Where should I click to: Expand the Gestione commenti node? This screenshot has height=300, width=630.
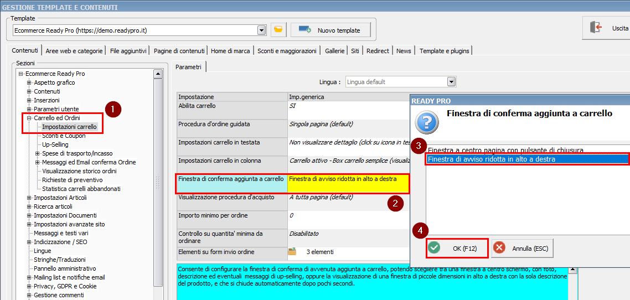pyautogui.click(x=29, y=295)
